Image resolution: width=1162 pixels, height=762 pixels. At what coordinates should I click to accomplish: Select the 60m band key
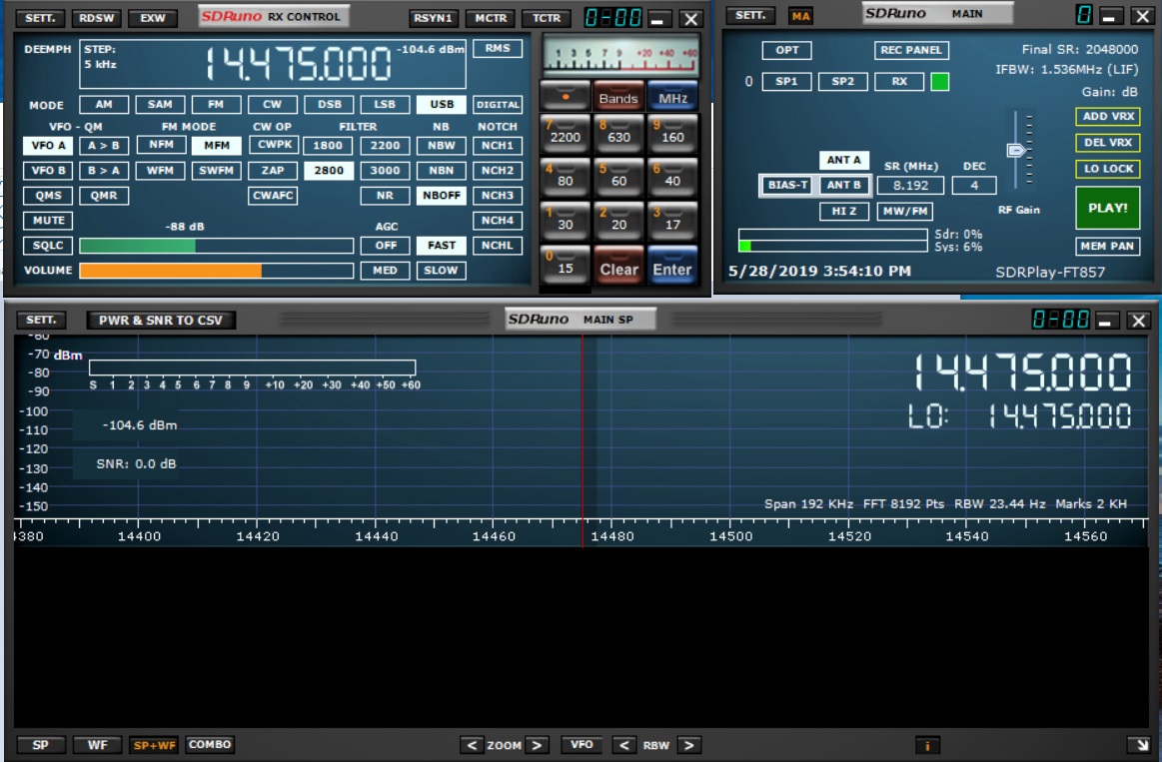pyautogui.click(x=618, y=177)
